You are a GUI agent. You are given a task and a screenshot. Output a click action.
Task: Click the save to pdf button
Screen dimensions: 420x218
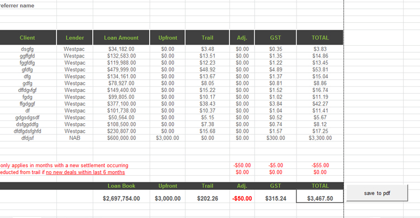pos(377,193)
